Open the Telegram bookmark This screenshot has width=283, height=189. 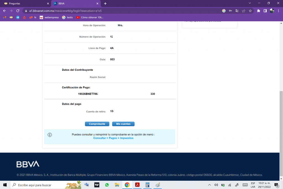(x=18, y=17)
